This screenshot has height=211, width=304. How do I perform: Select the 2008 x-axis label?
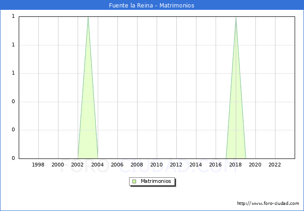(137, 165)
